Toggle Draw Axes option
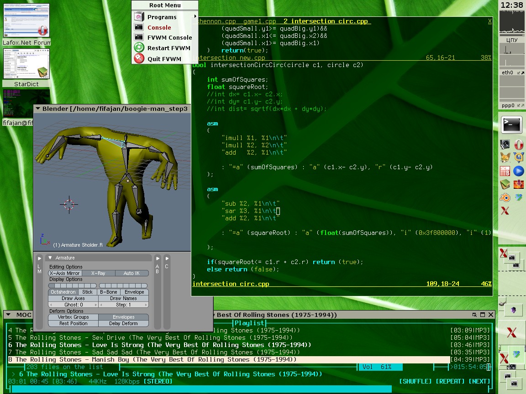This screenshot has height=394, width=526. click(x=73, y=298)
